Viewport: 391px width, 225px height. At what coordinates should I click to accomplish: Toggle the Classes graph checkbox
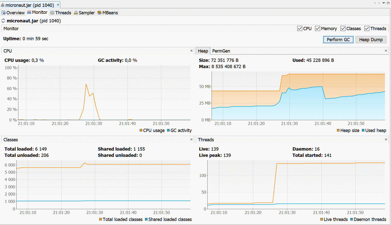[x=343, y=28]
